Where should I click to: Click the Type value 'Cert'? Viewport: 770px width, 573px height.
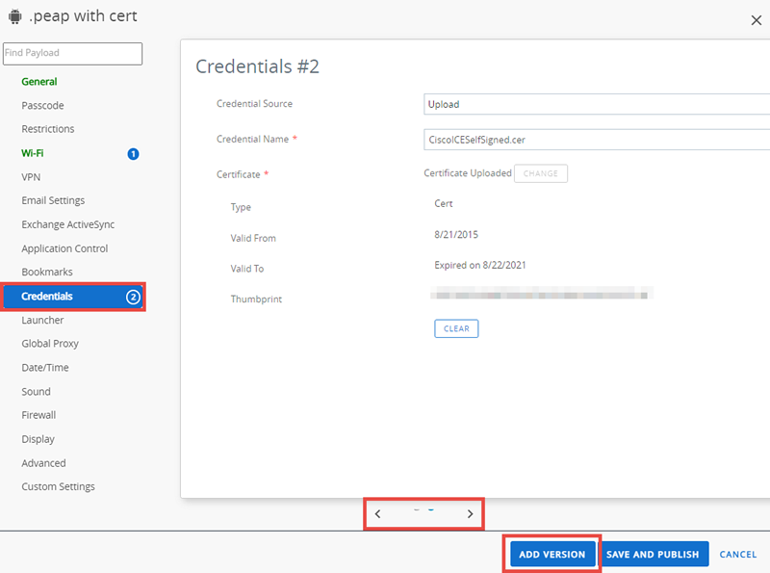pos(444,204)
